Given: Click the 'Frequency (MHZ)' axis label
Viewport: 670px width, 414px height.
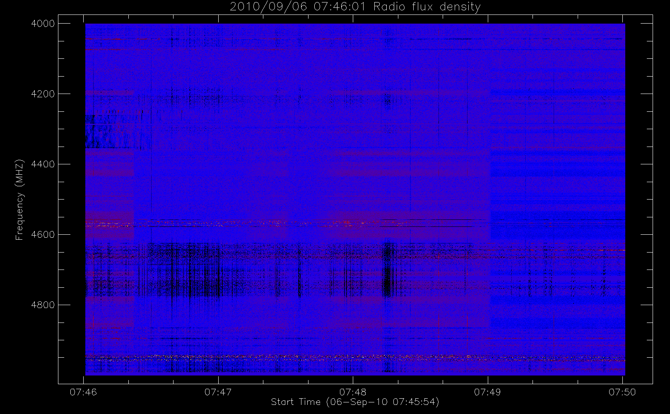Looking at the screenshot, I should point(19,200).
